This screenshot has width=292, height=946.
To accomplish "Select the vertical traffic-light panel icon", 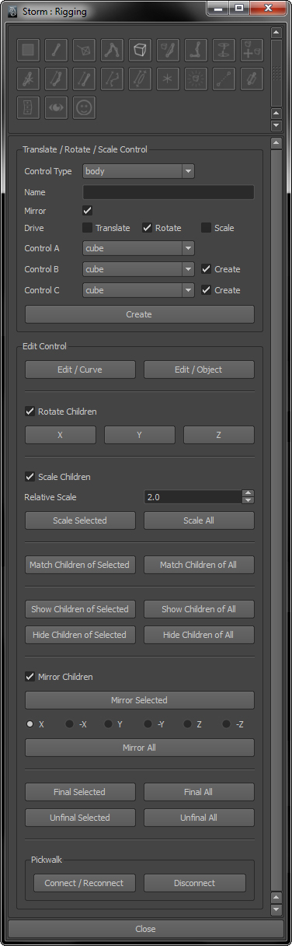I will pos(28,107).
